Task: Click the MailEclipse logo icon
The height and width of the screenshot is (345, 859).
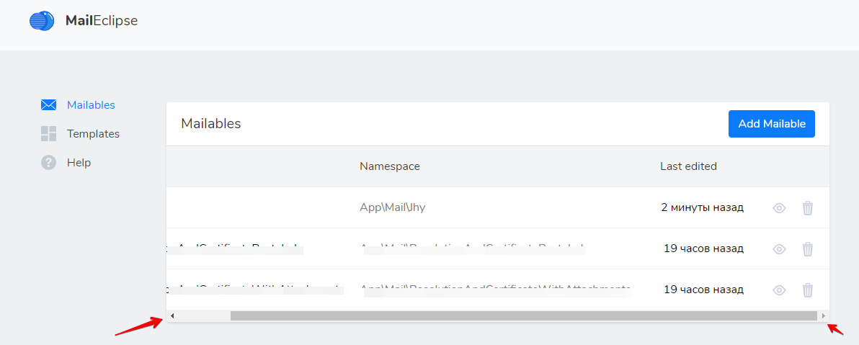Action: click(x=42, y=21)
